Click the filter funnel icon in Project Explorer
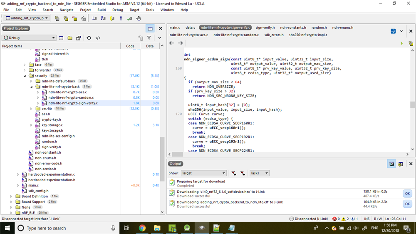Image resolution: width=416 pixels, height=234 pixels. click(x=149, y=38)
